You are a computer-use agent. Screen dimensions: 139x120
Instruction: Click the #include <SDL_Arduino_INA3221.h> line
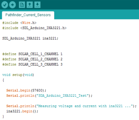pos(34,28)
